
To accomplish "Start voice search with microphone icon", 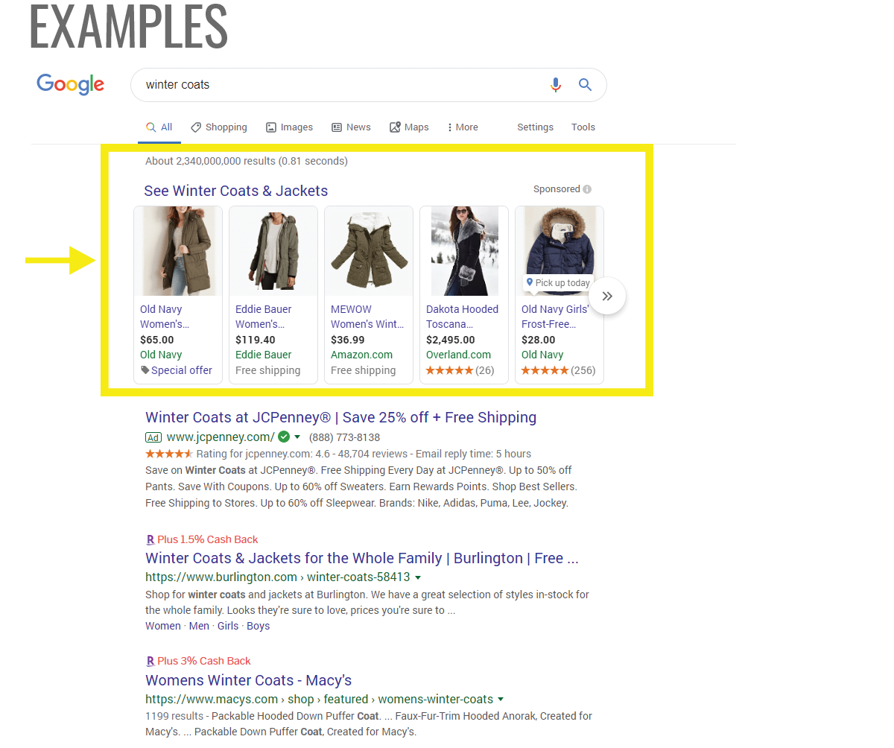I will [555, 85].
